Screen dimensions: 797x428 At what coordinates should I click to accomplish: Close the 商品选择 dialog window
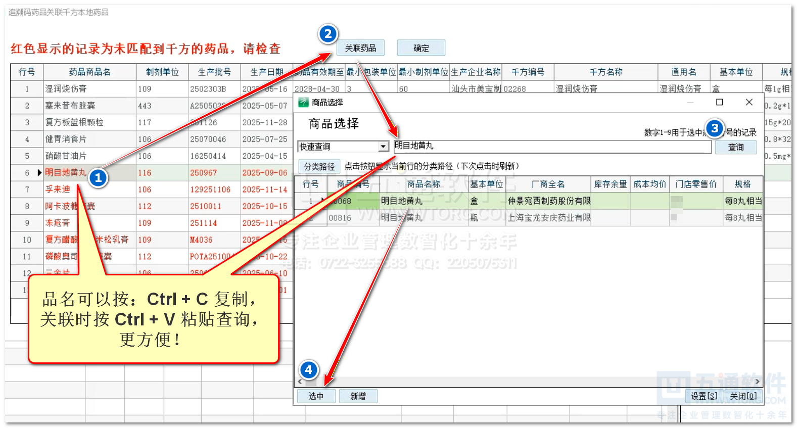click(749, 103)
